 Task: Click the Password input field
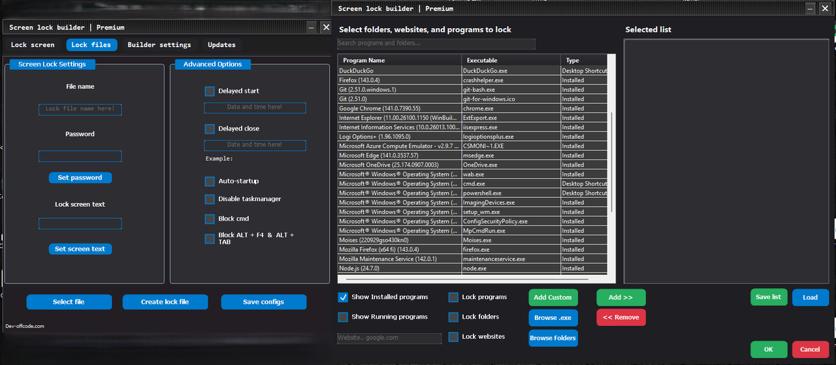click(x=80, y=157)
